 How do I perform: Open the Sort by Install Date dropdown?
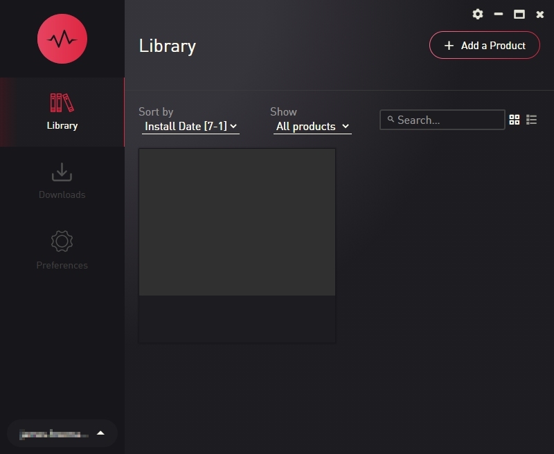coord(190,127)
